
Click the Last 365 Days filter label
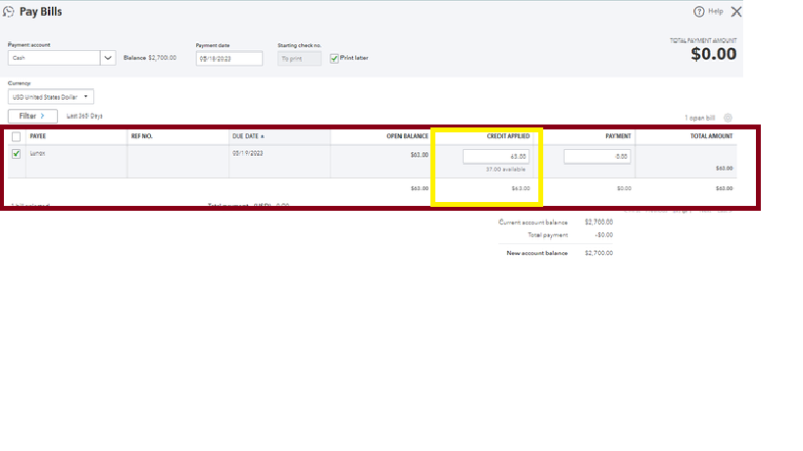[x=84, y=117]
